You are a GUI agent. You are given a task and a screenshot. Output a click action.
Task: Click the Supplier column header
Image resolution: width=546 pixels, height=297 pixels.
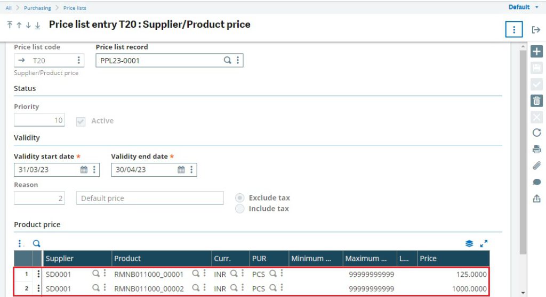pyautogui.click(x=77, y=258)
